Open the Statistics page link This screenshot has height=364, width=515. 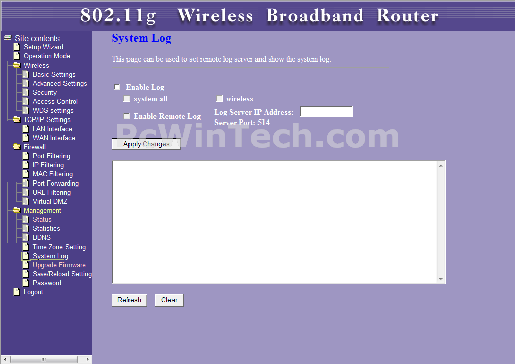[46, 229]
